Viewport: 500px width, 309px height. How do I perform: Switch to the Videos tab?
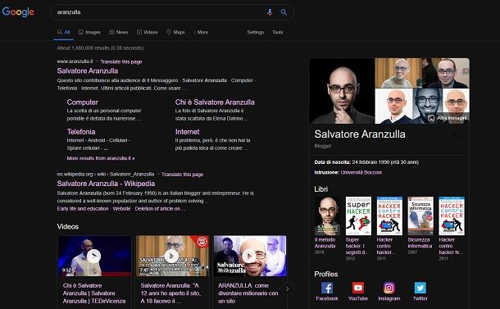(147, 32)
